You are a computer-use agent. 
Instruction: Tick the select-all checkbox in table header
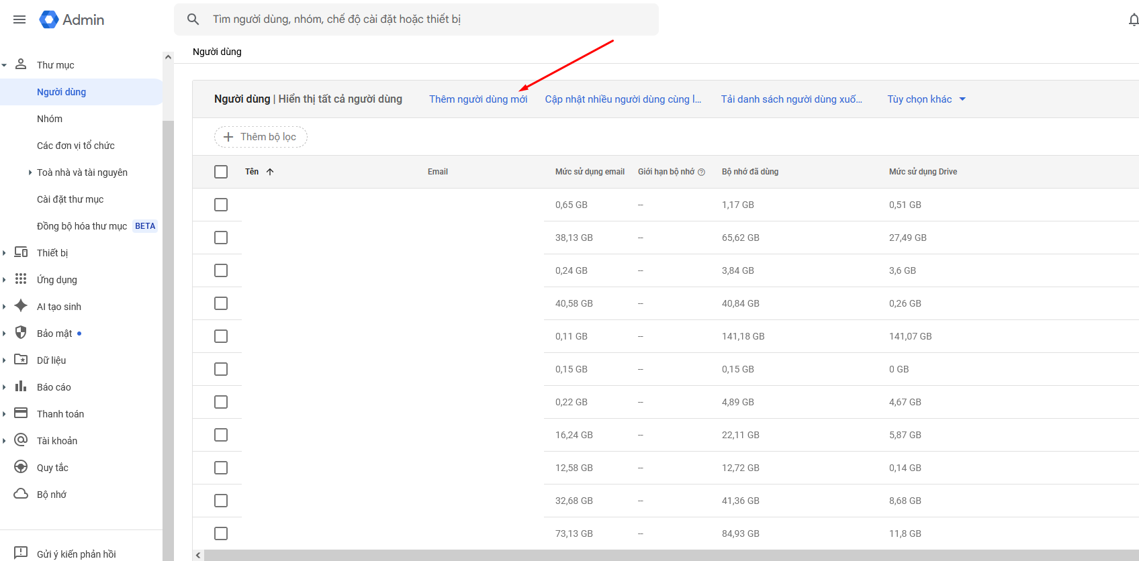click(x=221, y=172)
